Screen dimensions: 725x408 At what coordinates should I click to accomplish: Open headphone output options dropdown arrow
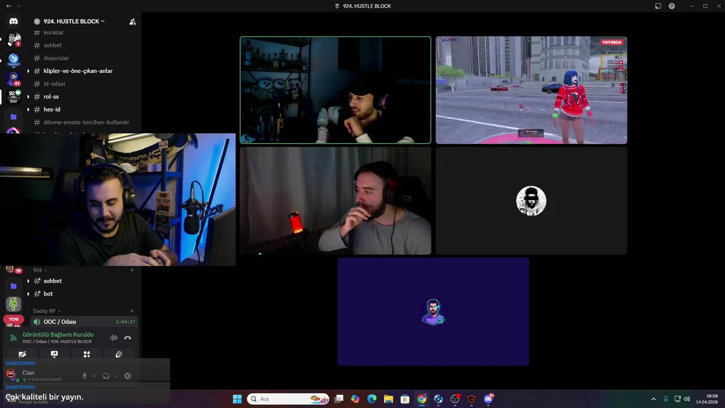click(116, 376)
